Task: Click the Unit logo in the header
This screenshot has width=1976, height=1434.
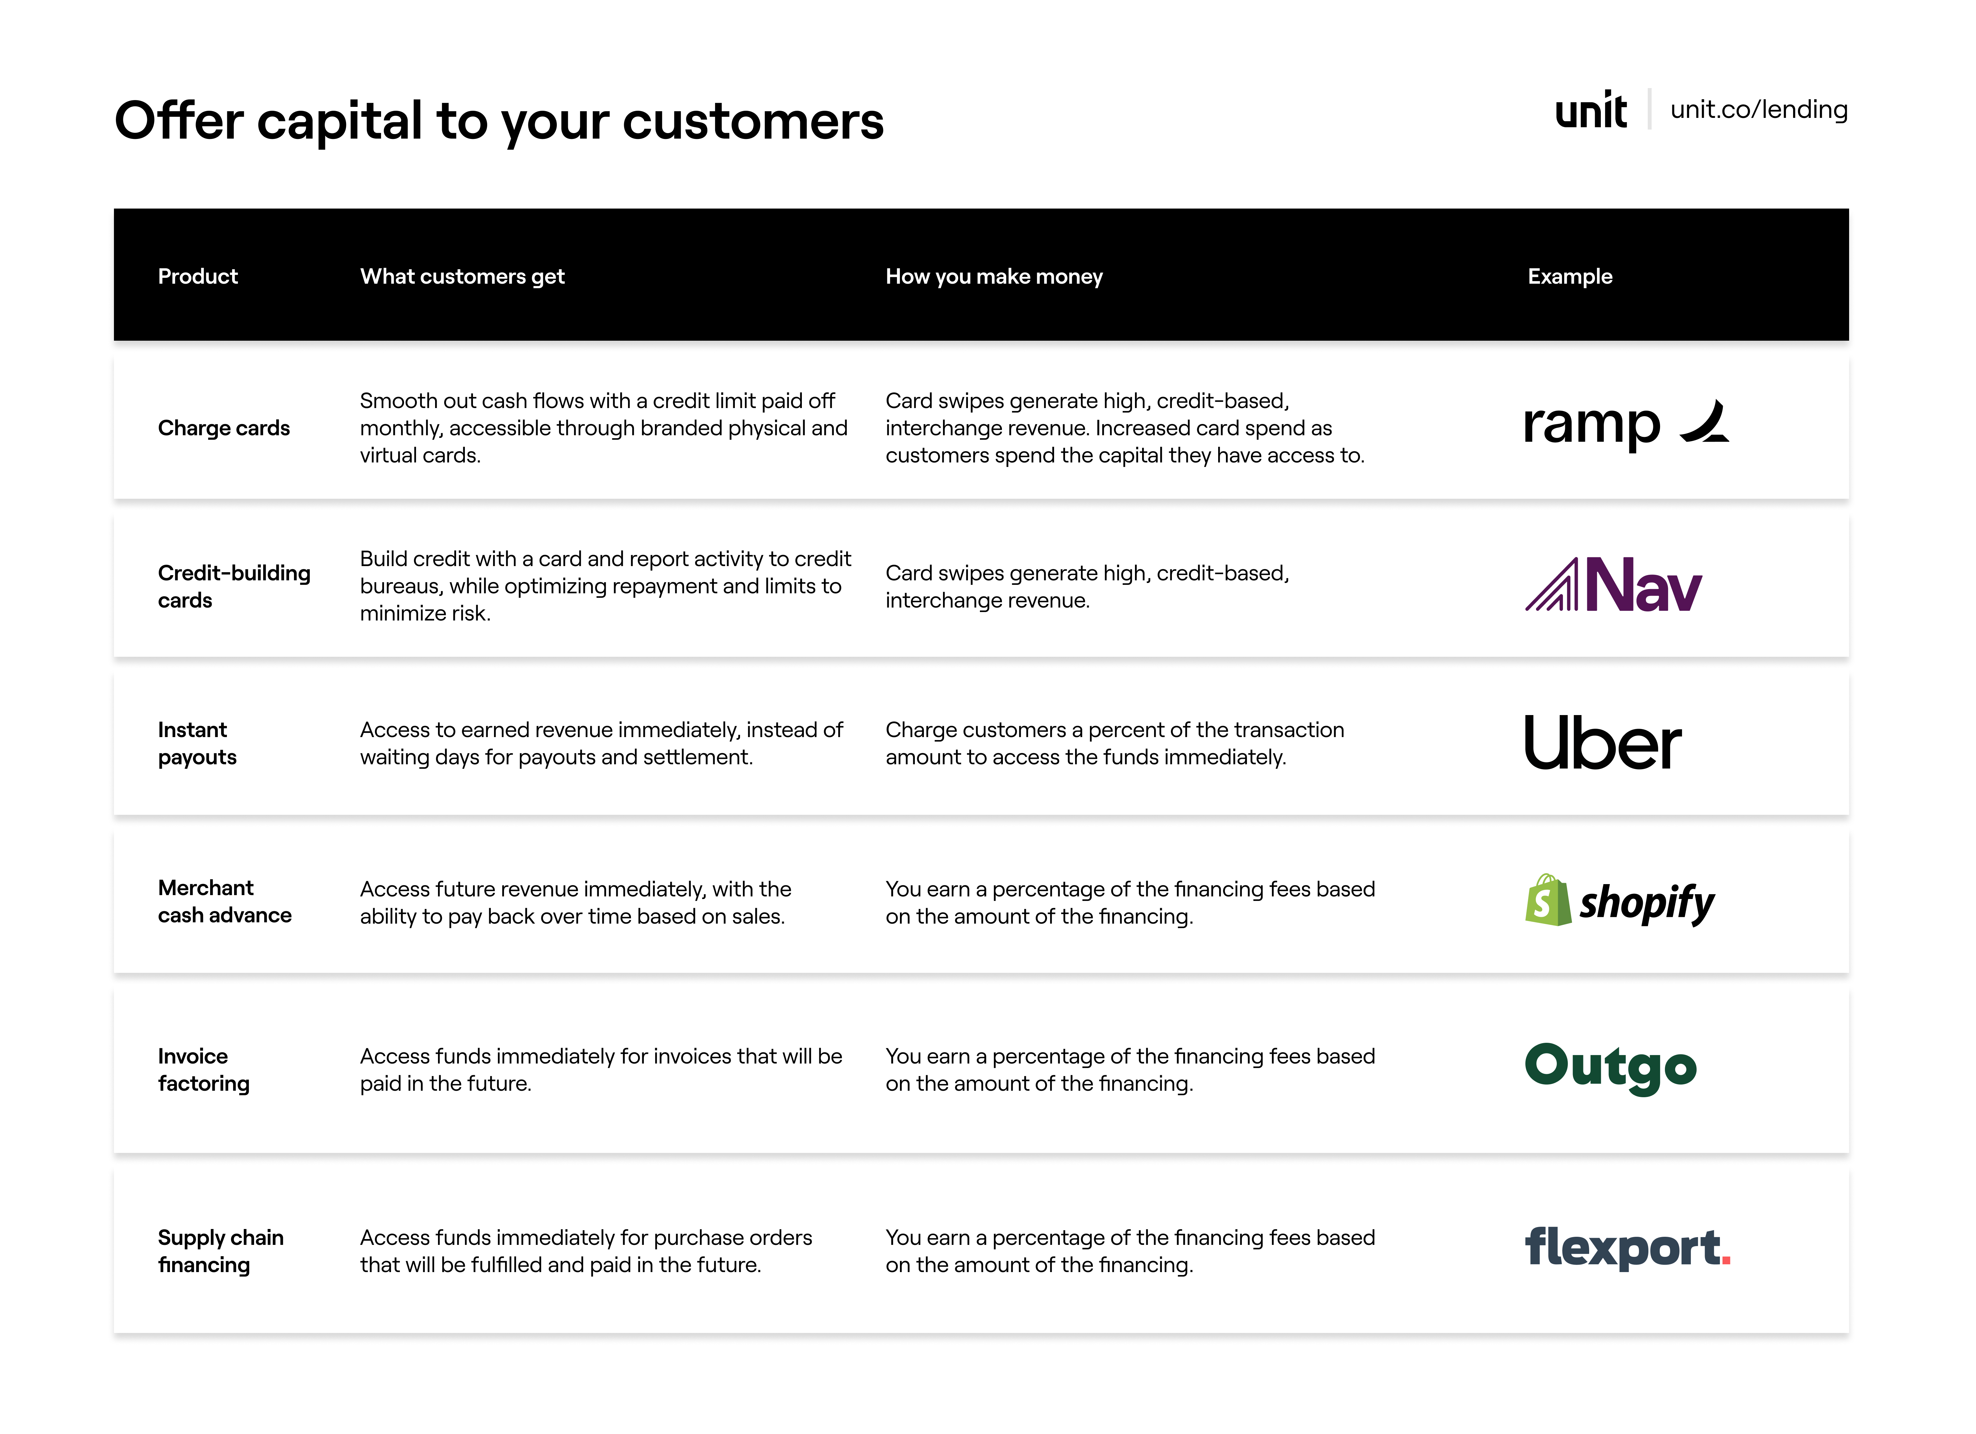Action: pos(1590,111)
